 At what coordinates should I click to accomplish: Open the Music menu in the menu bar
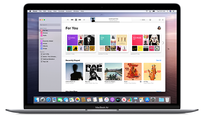[x=35, y=11]
